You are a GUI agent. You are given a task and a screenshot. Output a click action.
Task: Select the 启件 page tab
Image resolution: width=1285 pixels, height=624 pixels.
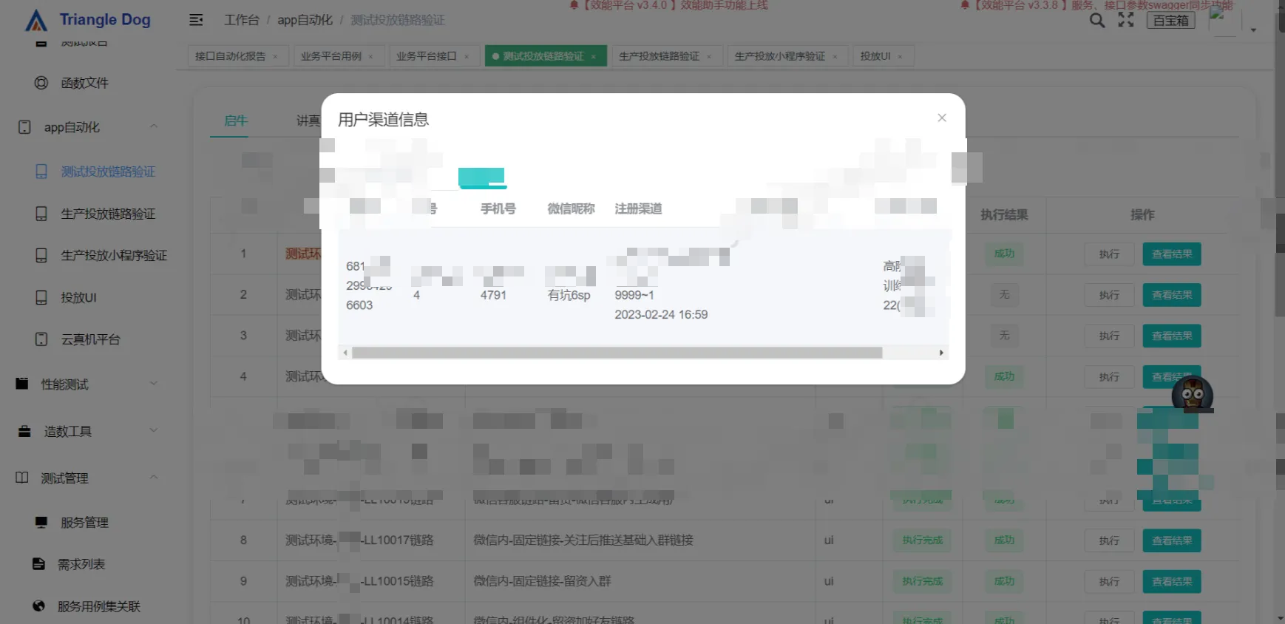click(236, 121)
